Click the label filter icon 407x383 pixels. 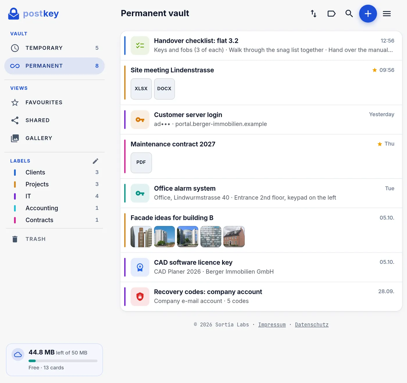(331, 14)
